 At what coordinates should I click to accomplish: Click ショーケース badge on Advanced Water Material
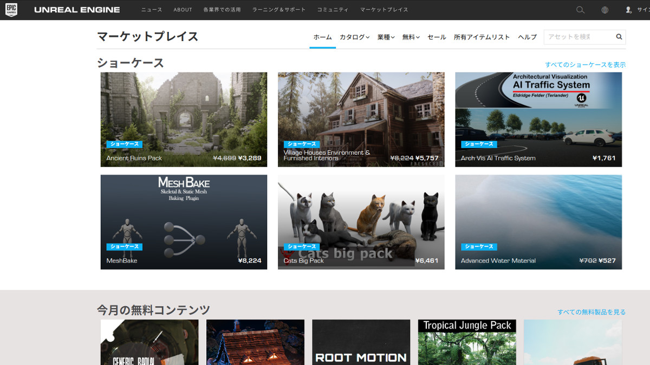coord(479,247)
